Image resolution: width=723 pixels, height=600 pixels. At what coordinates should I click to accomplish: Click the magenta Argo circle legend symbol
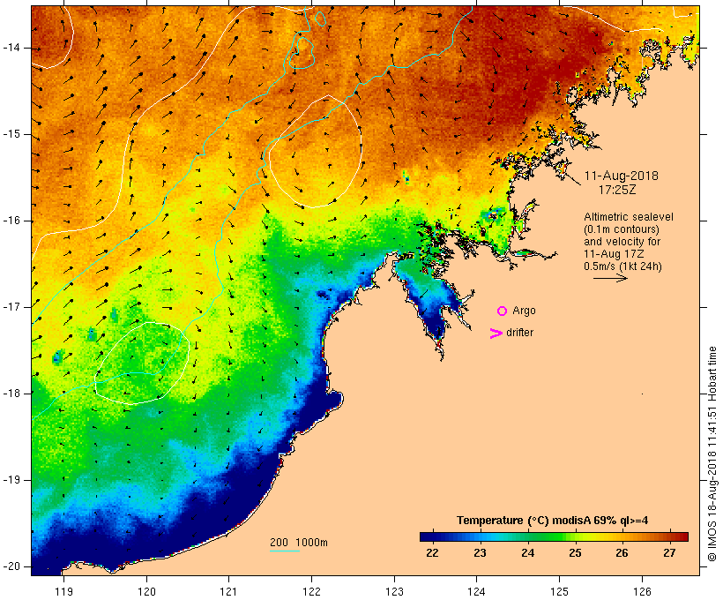503,311
